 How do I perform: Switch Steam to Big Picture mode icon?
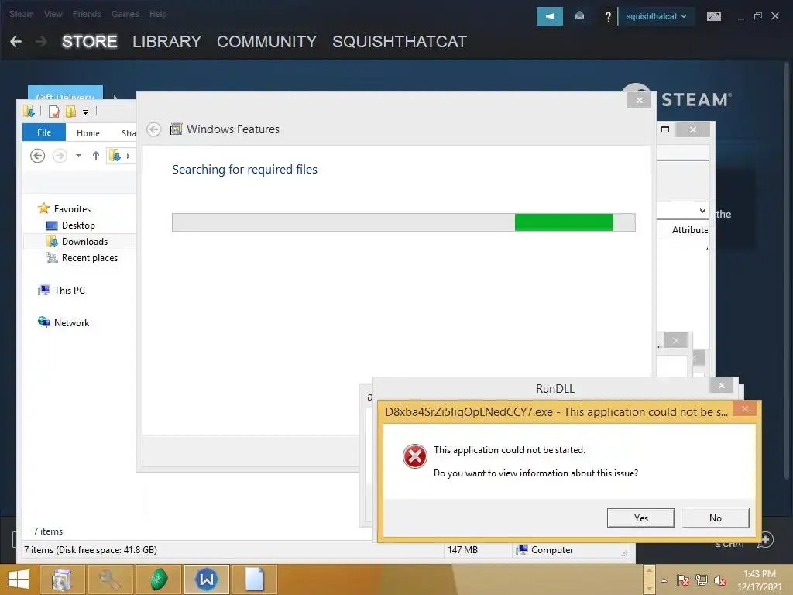point(713,17)
